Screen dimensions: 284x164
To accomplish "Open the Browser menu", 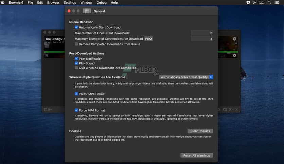I will pos(53,2).
